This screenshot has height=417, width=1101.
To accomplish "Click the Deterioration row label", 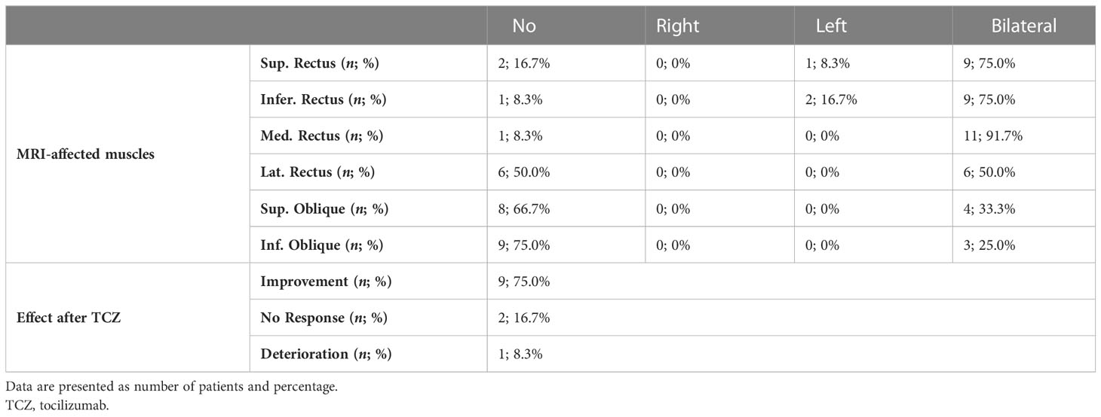I will (326, 354).
